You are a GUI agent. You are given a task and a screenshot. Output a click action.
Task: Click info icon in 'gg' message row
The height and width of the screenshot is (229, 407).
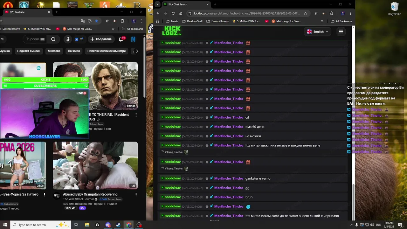click(x=207, y=188)
